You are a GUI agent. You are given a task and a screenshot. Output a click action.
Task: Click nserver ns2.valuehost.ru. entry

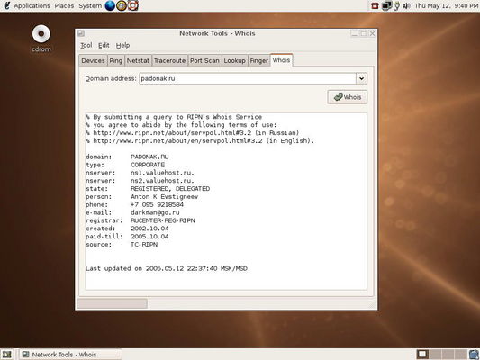[162, 181]
